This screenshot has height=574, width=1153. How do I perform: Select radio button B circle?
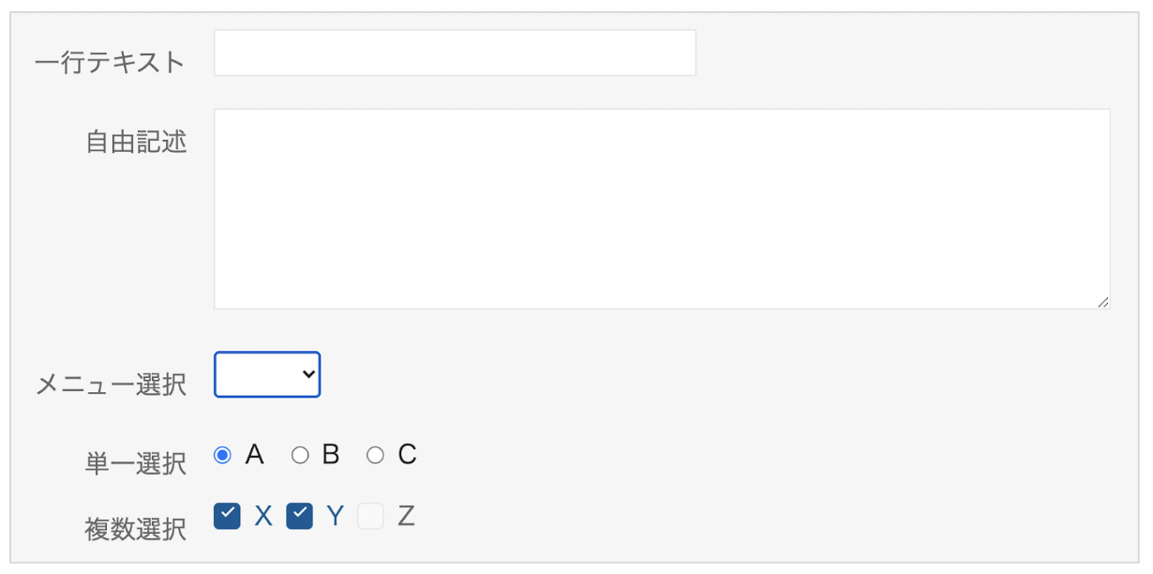tap(300, 456)
